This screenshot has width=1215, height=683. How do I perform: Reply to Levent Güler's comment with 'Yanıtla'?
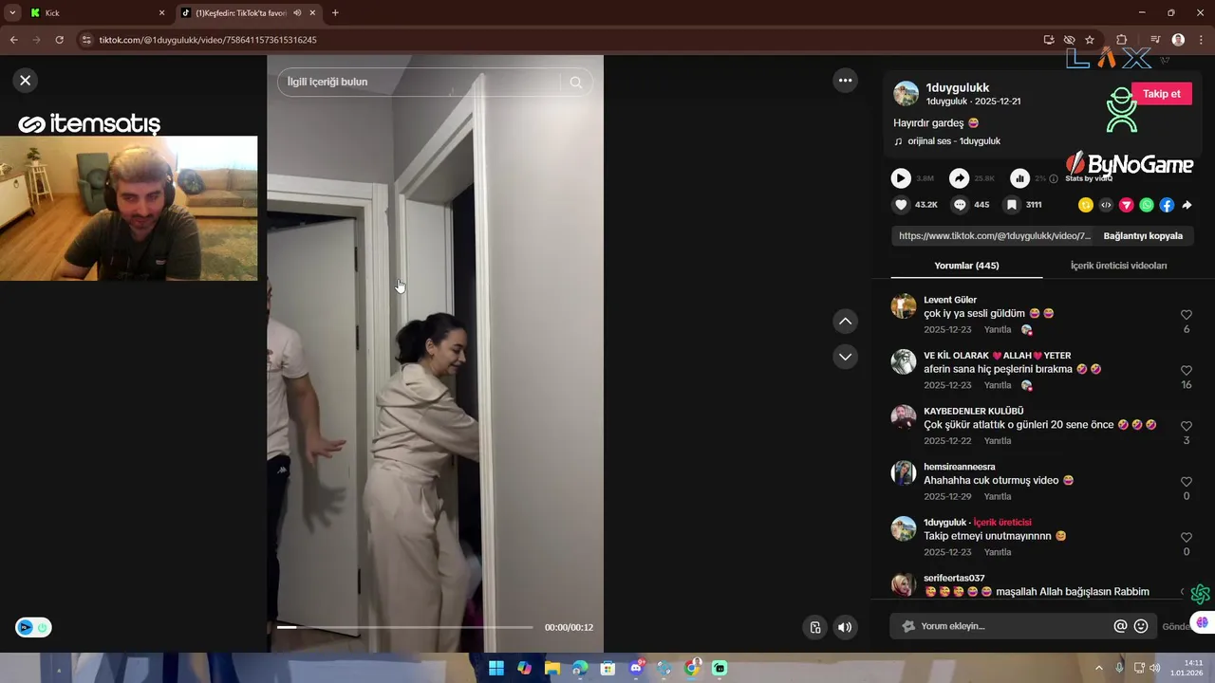pyautogui.click(x=998, y=330)
